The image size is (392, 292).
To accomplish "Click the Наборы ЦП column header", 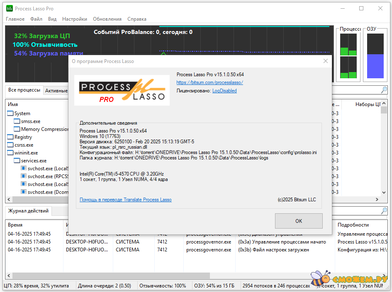I will point(368,104).
